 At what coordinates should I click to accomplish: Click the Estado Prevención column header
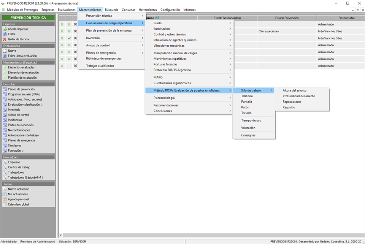pos(287,18)
